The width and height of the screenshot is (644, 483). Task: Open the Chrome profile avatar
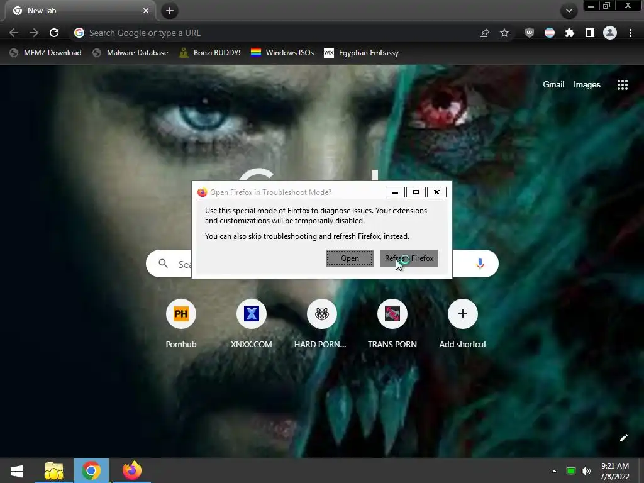tap(610, 33)
